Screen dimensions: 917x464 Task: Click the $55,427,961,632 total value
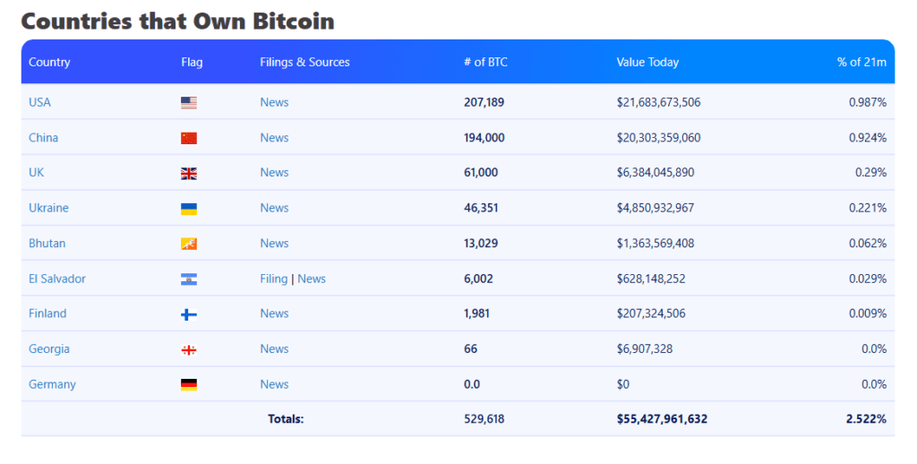(662, 419)
